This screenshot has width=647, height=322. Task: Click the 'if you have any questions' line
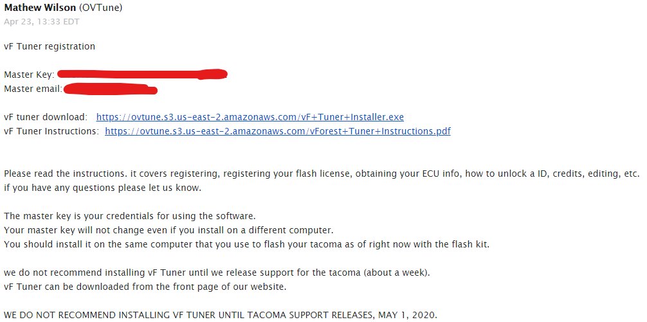coord(103,188)
